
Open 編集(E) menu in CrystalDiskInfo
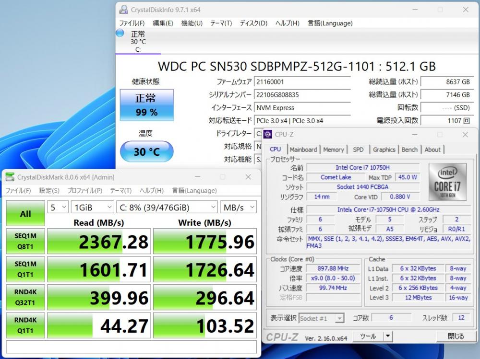click(x=163, y=23)
